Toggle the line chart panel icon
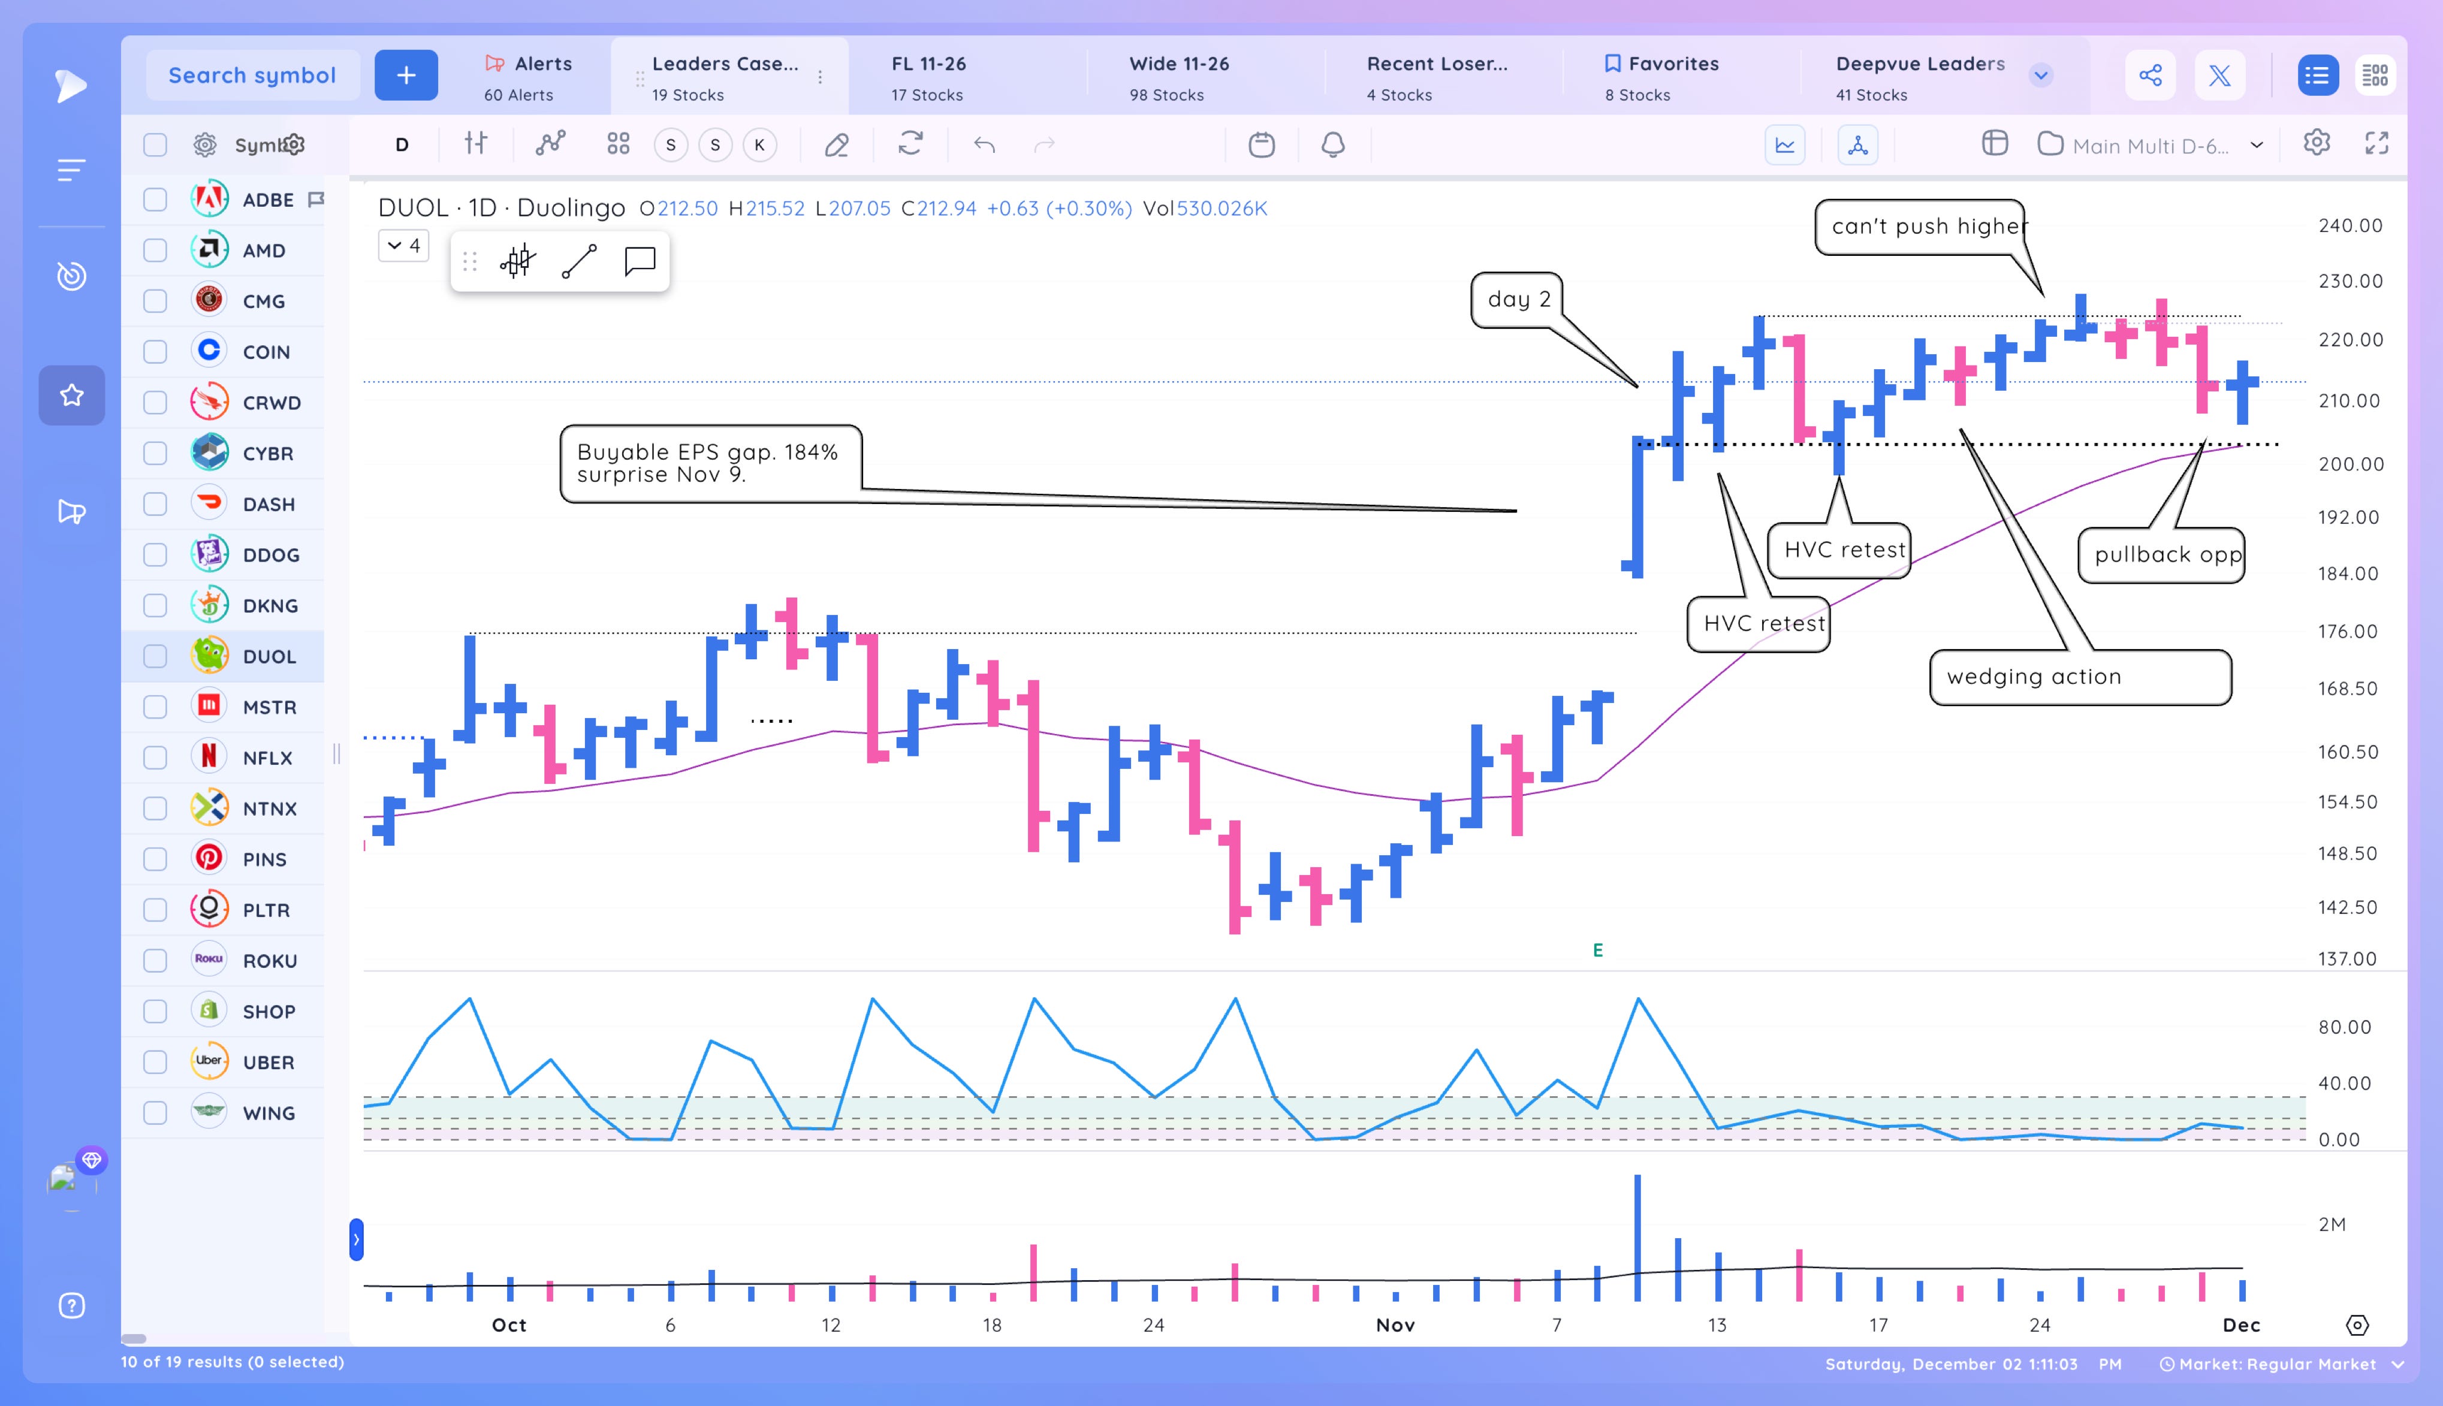Screen dimensions: 2443x1406 [1784, 145]
